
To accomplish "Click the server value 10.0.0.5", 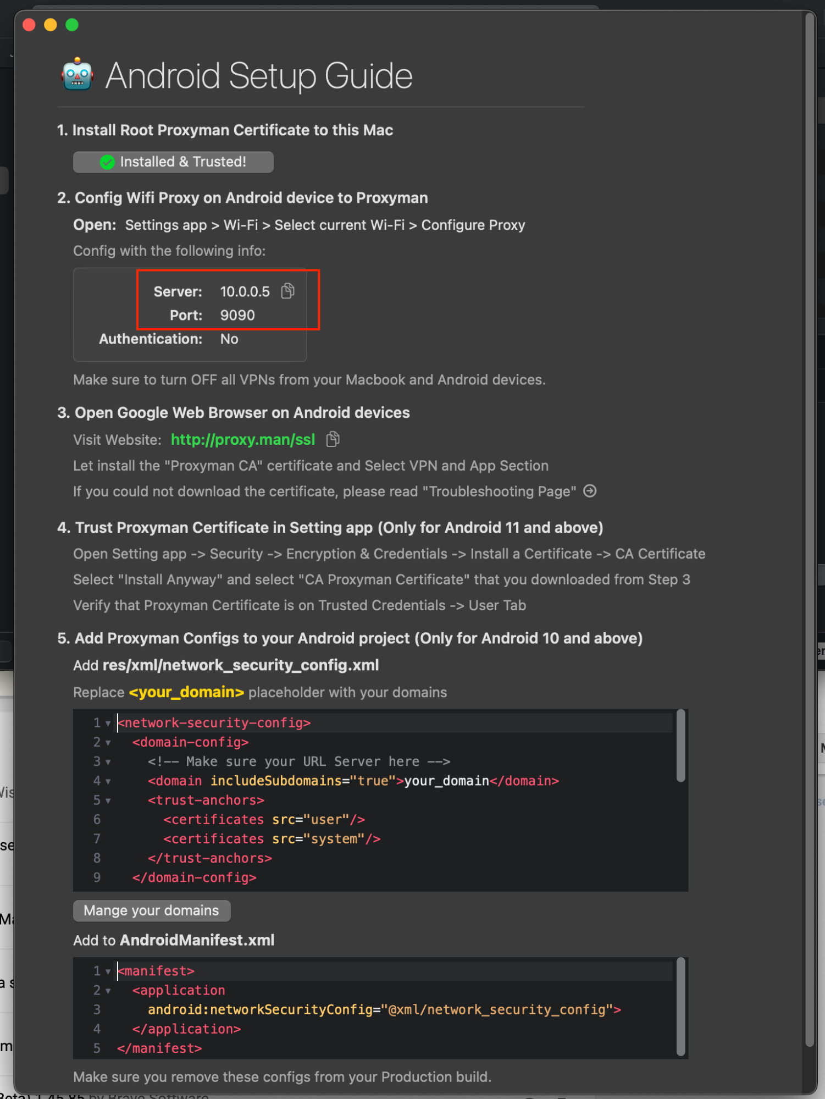I will 245,291.
